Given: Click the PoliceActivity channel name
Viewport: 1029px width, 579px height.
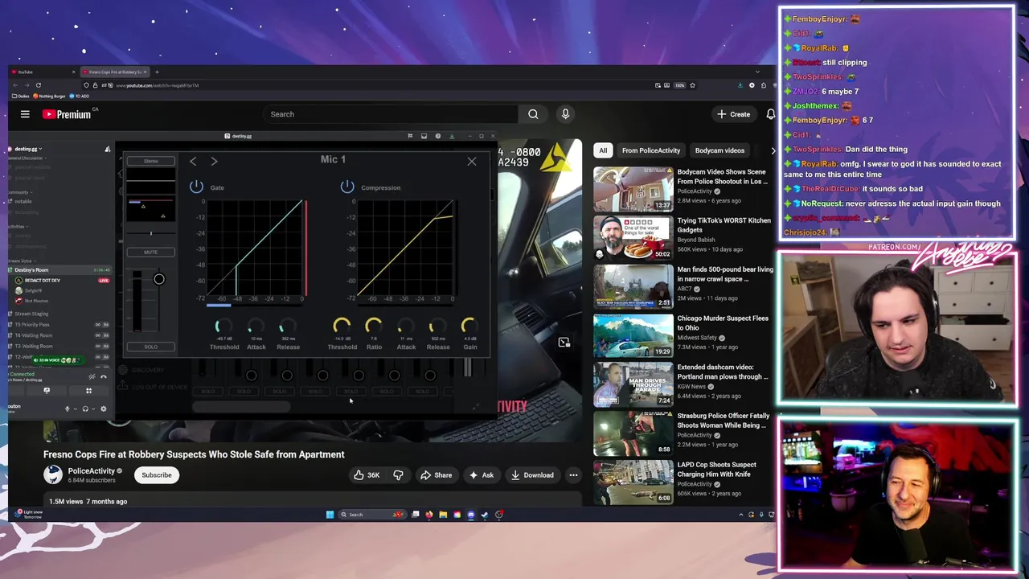Looking at the screenshot, I should 91,471.
